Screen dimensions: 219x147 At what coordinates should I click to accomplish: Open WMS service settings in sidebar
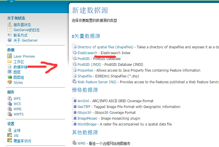pos(17,109)
